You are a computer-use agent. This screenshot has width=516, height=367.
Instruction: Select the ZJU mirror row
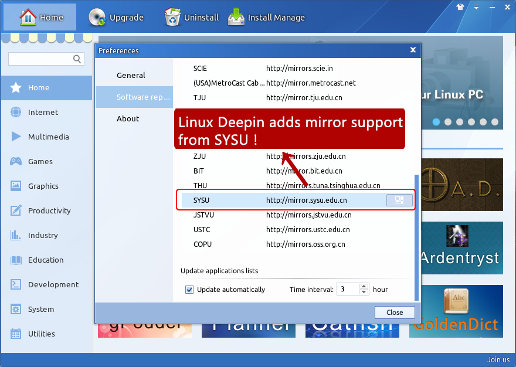click(297, 157)
